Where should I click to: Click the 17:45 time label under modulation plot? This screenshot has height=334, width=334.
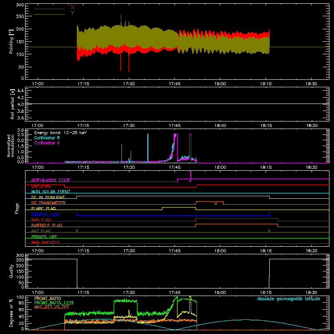(x=175, y=167)
